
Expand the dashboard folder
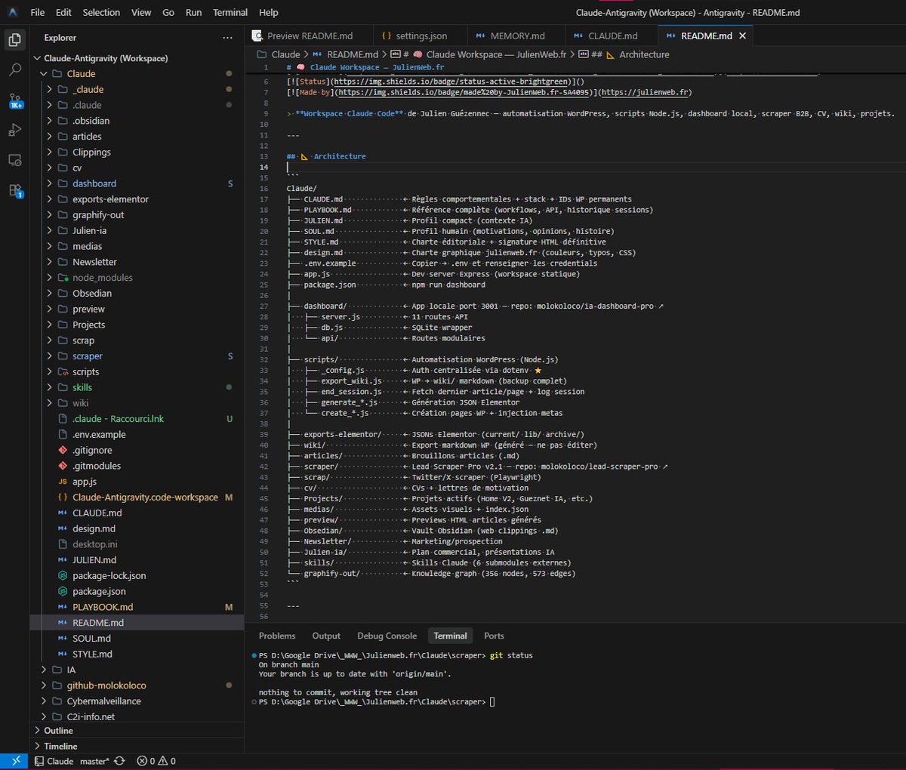(x=137, y=183)
